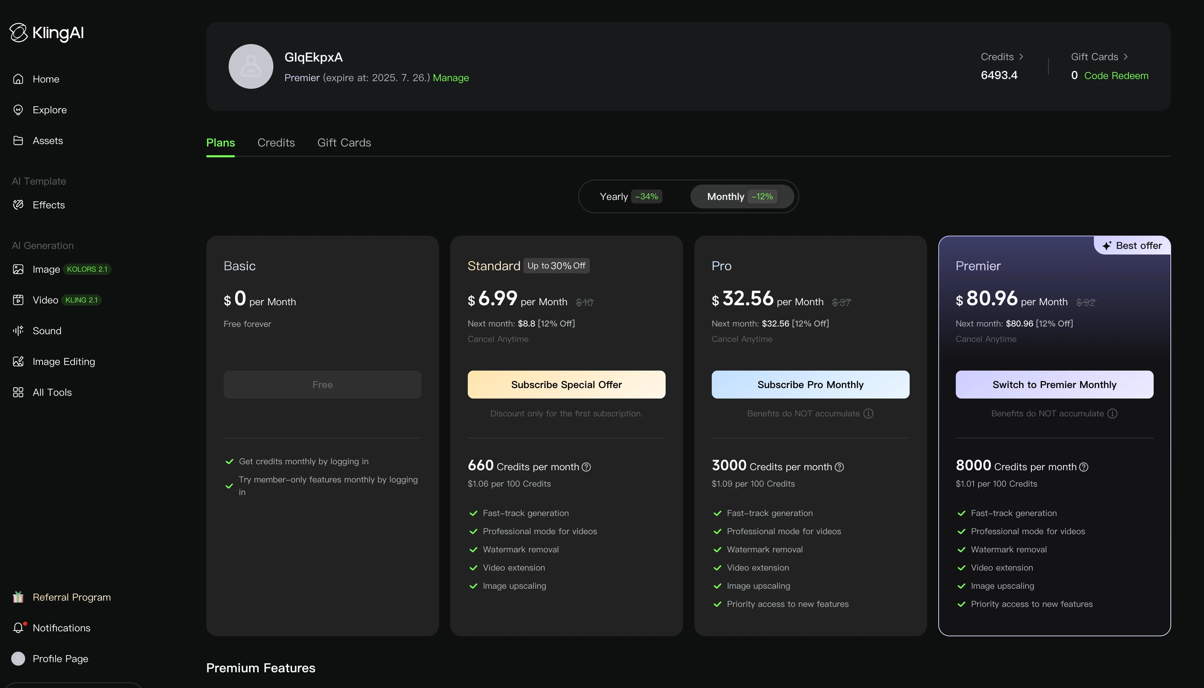The width and height of the screenshot is (1204, 688).
Task: Click the -12% monthly discount badge
Action: (x=762, y=196)
